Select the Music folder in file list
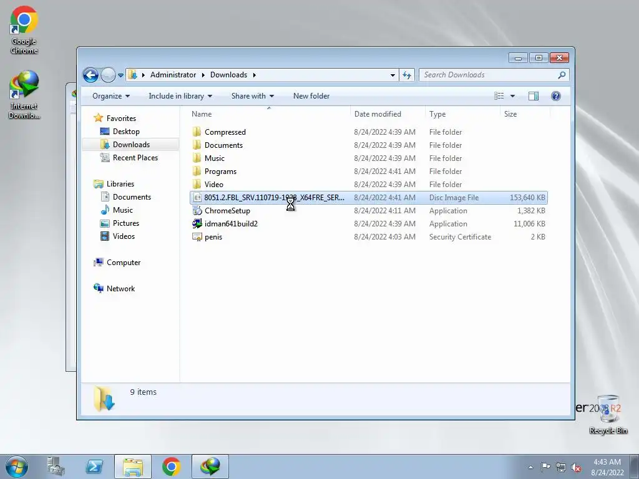639x479 pixels. point(215,158)
